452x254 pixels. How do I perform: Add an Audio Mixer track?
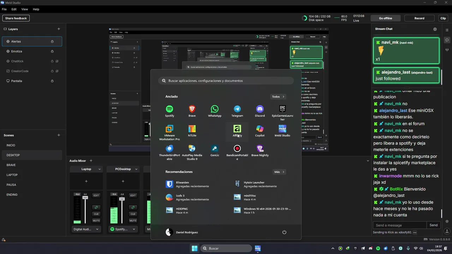coord(91,161)
